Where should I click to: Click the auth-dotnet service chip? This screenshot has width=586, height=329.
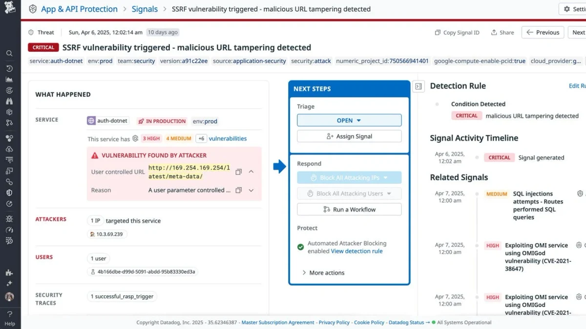click(x=108, y=121)
